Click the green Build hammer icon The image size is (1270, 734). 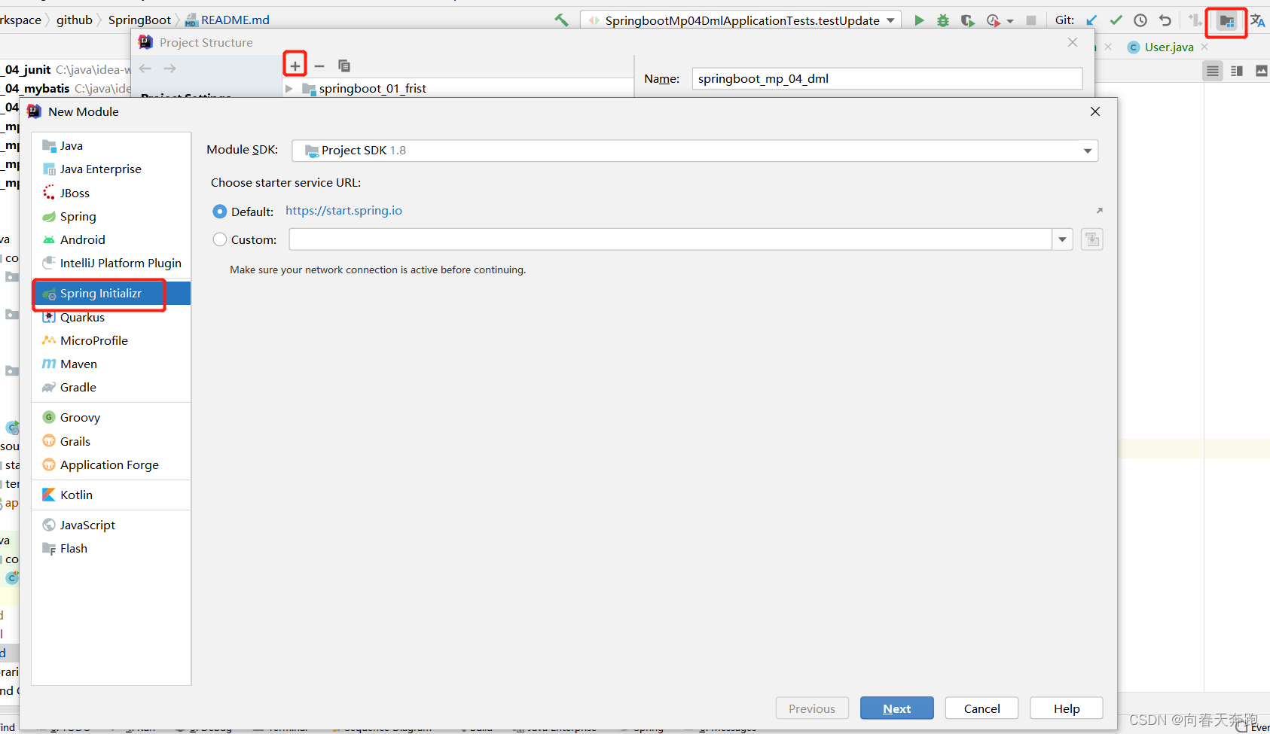pyautogui.click(x=561, y=20)
